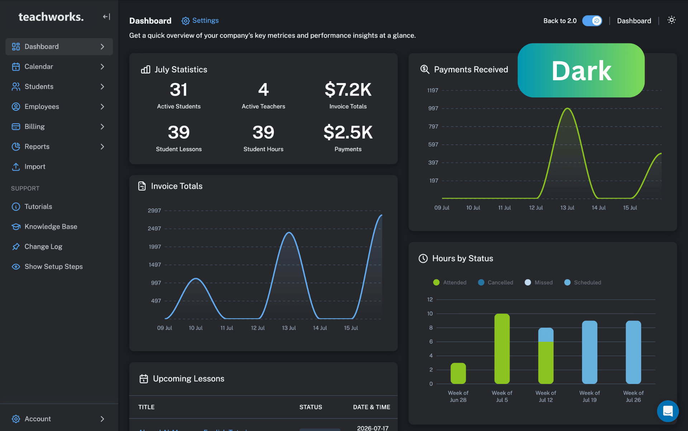Expand the Reports menu chevron
The height and width of the screenshot is (431, 688).
[x=102, y=147]
